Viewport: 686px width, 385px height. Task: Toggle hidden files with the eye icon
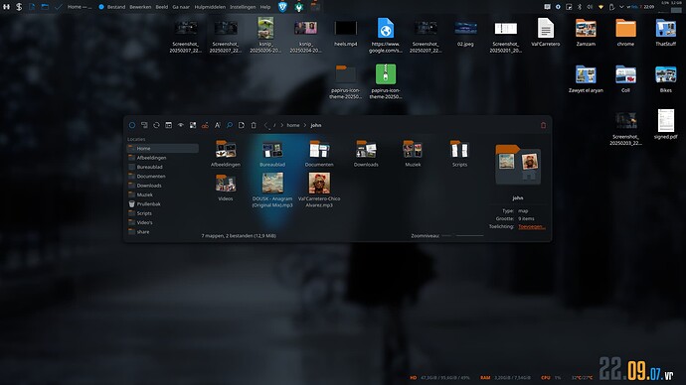181,125
